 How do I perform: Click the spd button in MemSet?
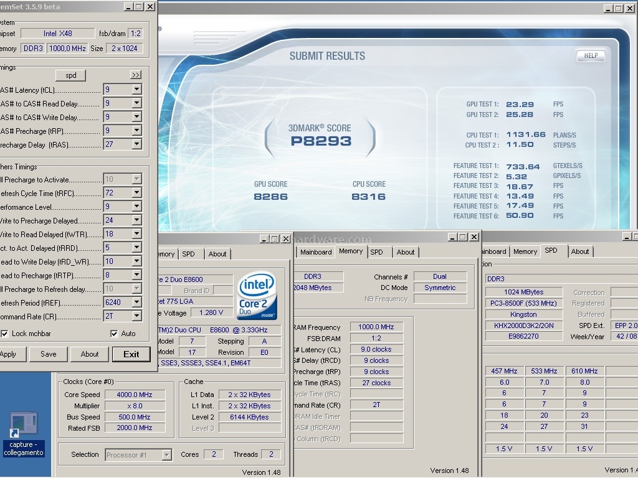(71, 75)
